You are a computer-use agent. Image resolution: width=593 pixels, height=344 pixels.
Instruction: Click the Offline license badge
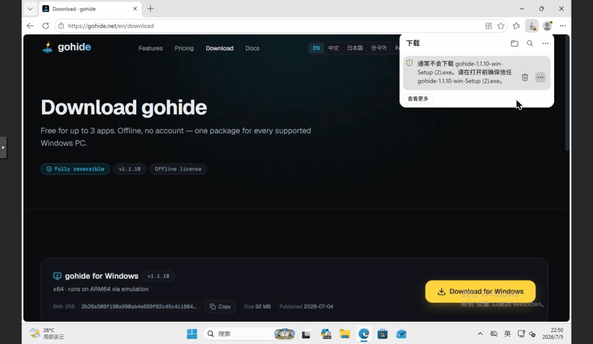(x=178, y=169)
